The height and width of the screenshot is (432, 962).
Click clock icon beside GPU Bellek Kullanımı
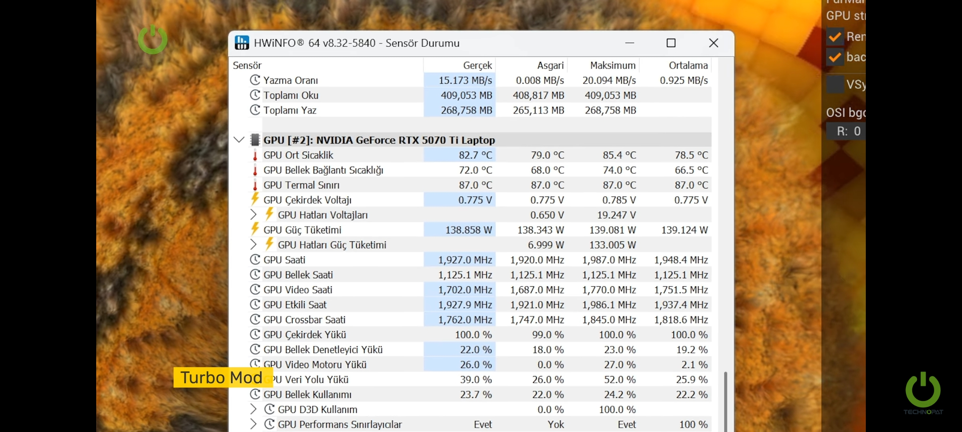tap(255, 394)
